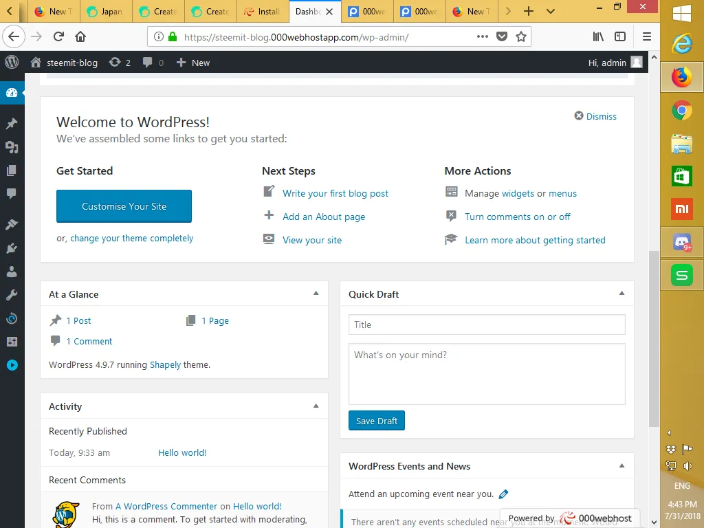This screenshot has height=528, width=704.
Task: Open Media library icon in sidebar
Action: 12,147
